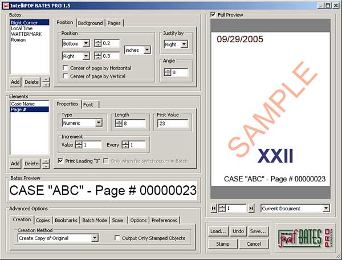Toggle the Full Preview checkbox
The width and height of the screenshot is (342, 260).
[213, 15]
